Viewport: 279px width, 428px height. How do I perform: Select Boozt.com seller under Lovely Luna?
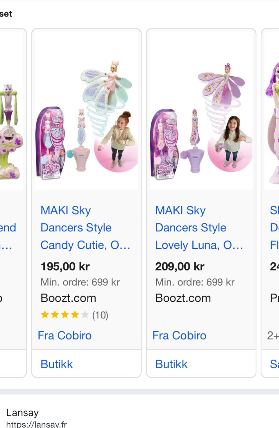coord(183,298)
